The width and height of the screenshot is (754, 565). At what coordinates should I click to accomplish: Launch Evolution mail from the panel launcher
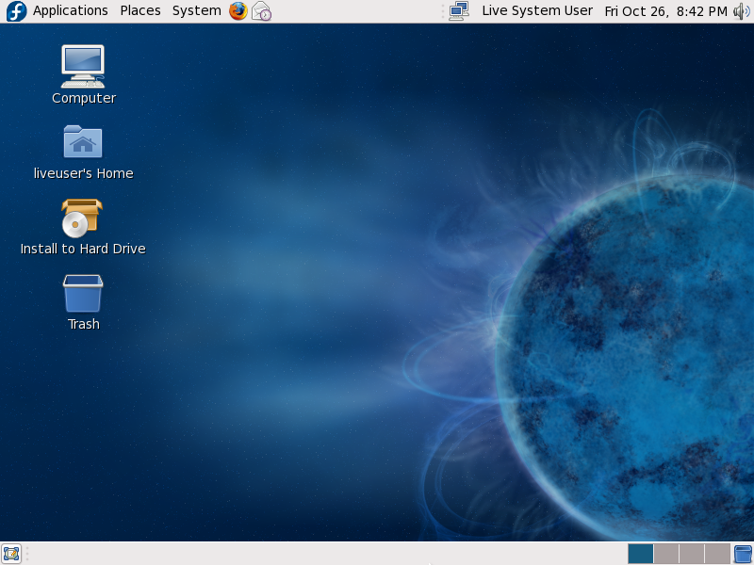[x=261, y=11]
